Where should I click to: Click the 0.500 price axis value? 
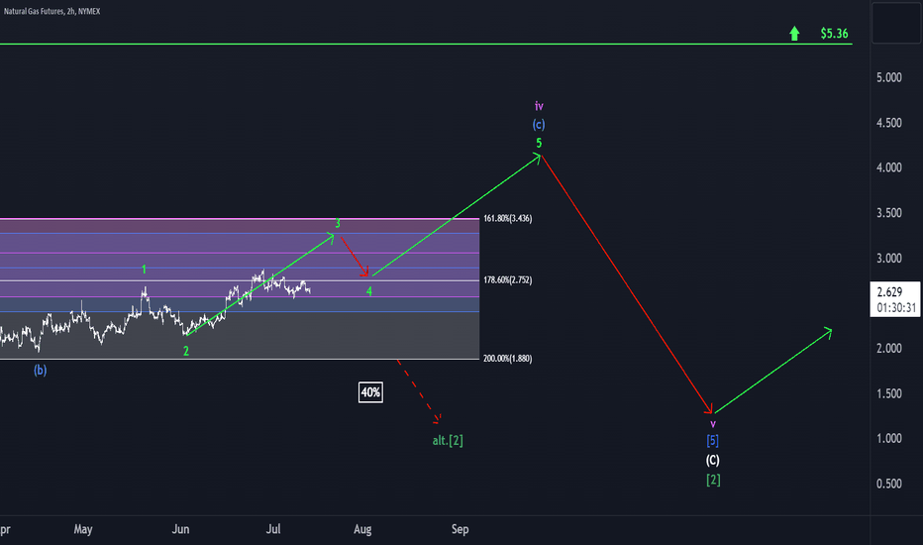(889, 484)
